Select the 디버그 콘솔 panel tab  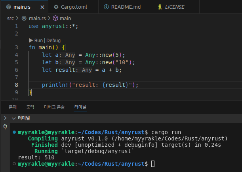(x=54, y=107)
